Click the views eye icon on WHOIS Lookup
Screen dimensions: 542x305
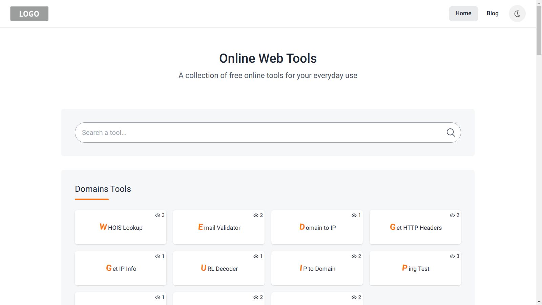click(158, 216)
